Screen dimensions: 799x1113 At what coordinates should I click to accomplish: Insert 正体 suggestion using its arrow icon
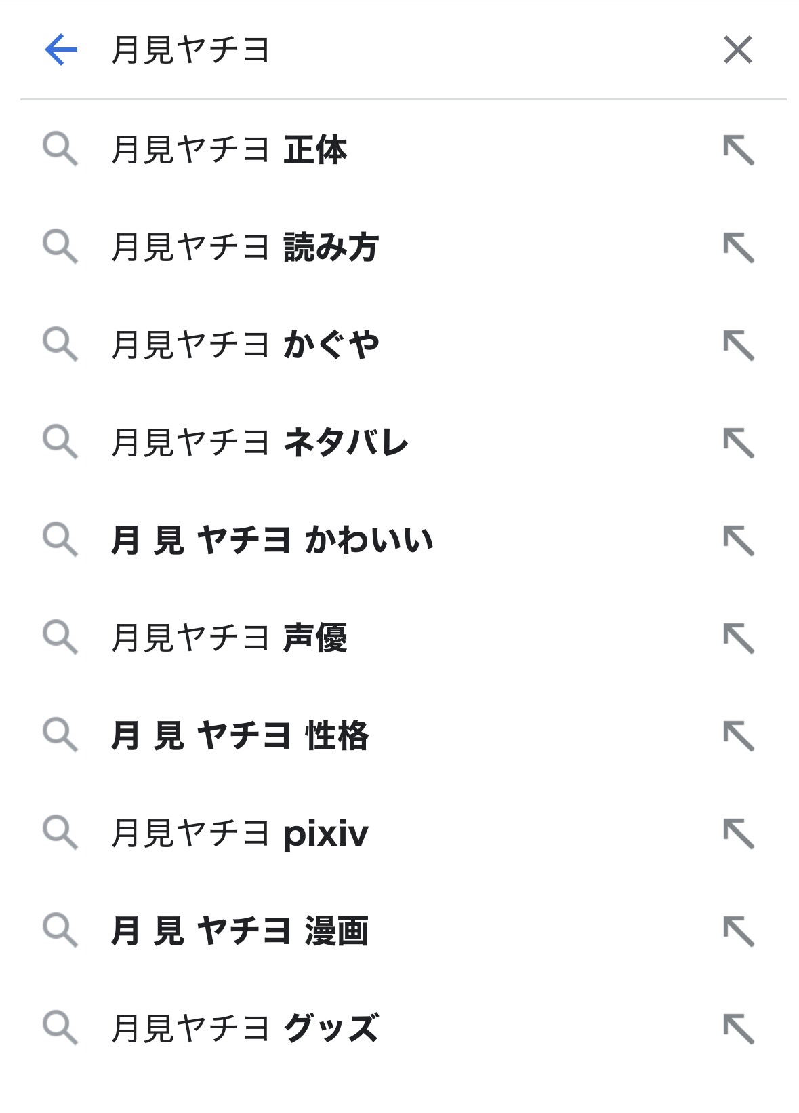point(738,150)
